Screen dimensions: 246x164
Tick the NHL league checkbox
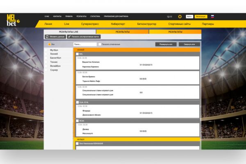[77, 54]
